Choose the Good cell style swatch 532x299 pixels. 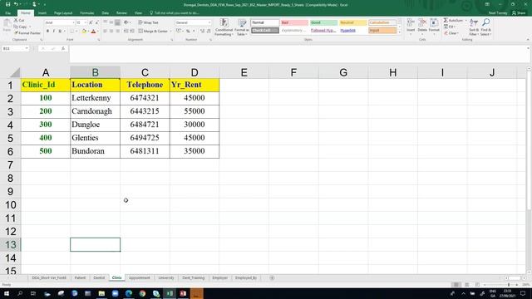(323, 22)
